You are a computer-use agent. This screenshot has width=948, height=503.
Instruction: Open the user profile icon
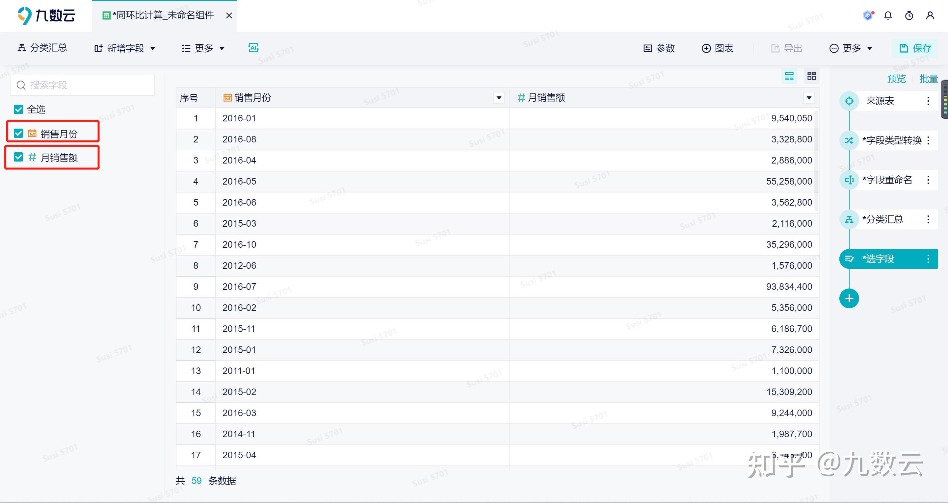[x=930, y=15]
